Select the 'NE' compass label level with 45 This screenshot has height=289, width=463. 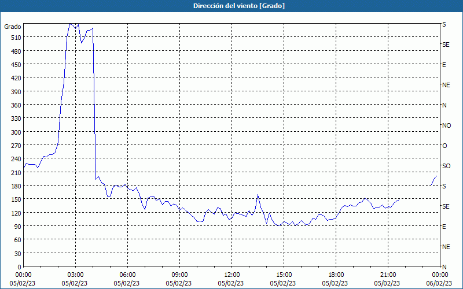446,247
